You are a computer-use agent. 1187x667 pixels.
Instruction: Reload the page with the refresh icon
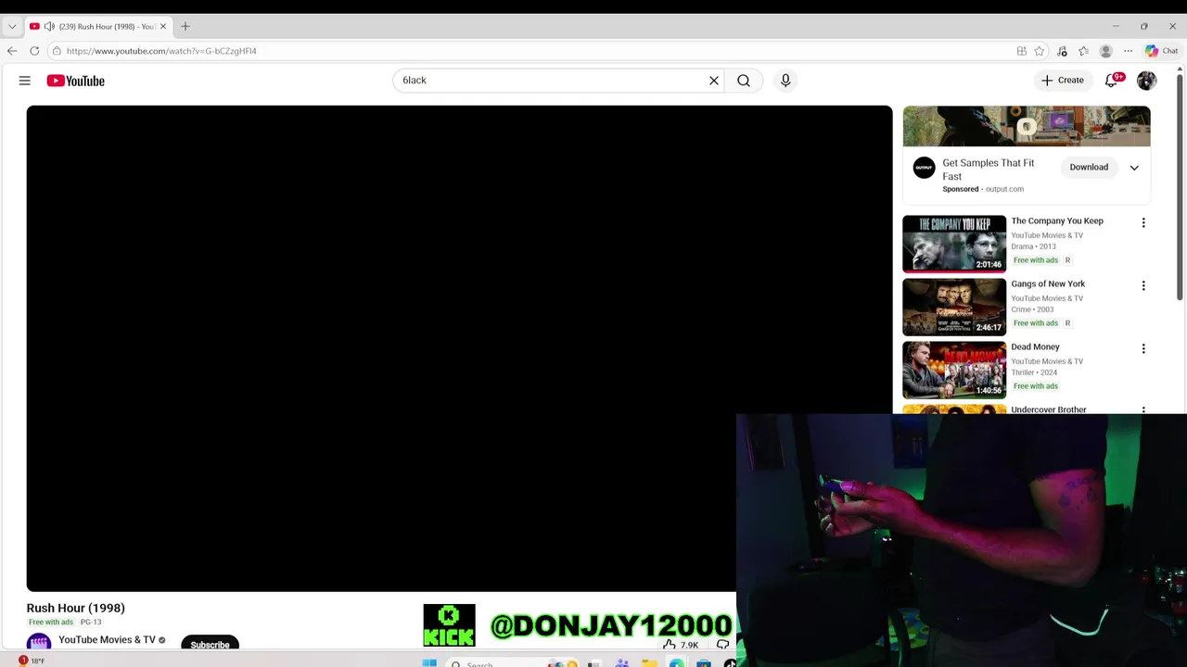(34, 51)
